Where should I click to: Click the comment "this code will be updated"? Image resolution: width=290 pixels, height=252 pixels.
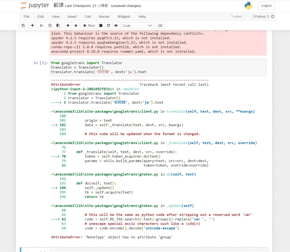142,134
